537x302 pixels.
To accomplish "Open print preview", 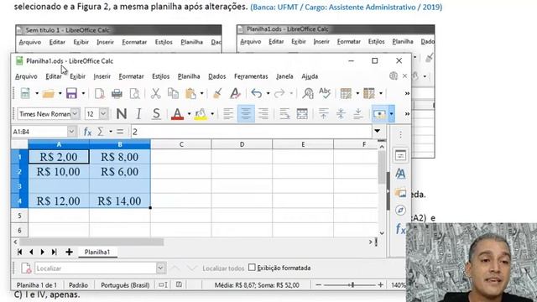I will (134, 93).
